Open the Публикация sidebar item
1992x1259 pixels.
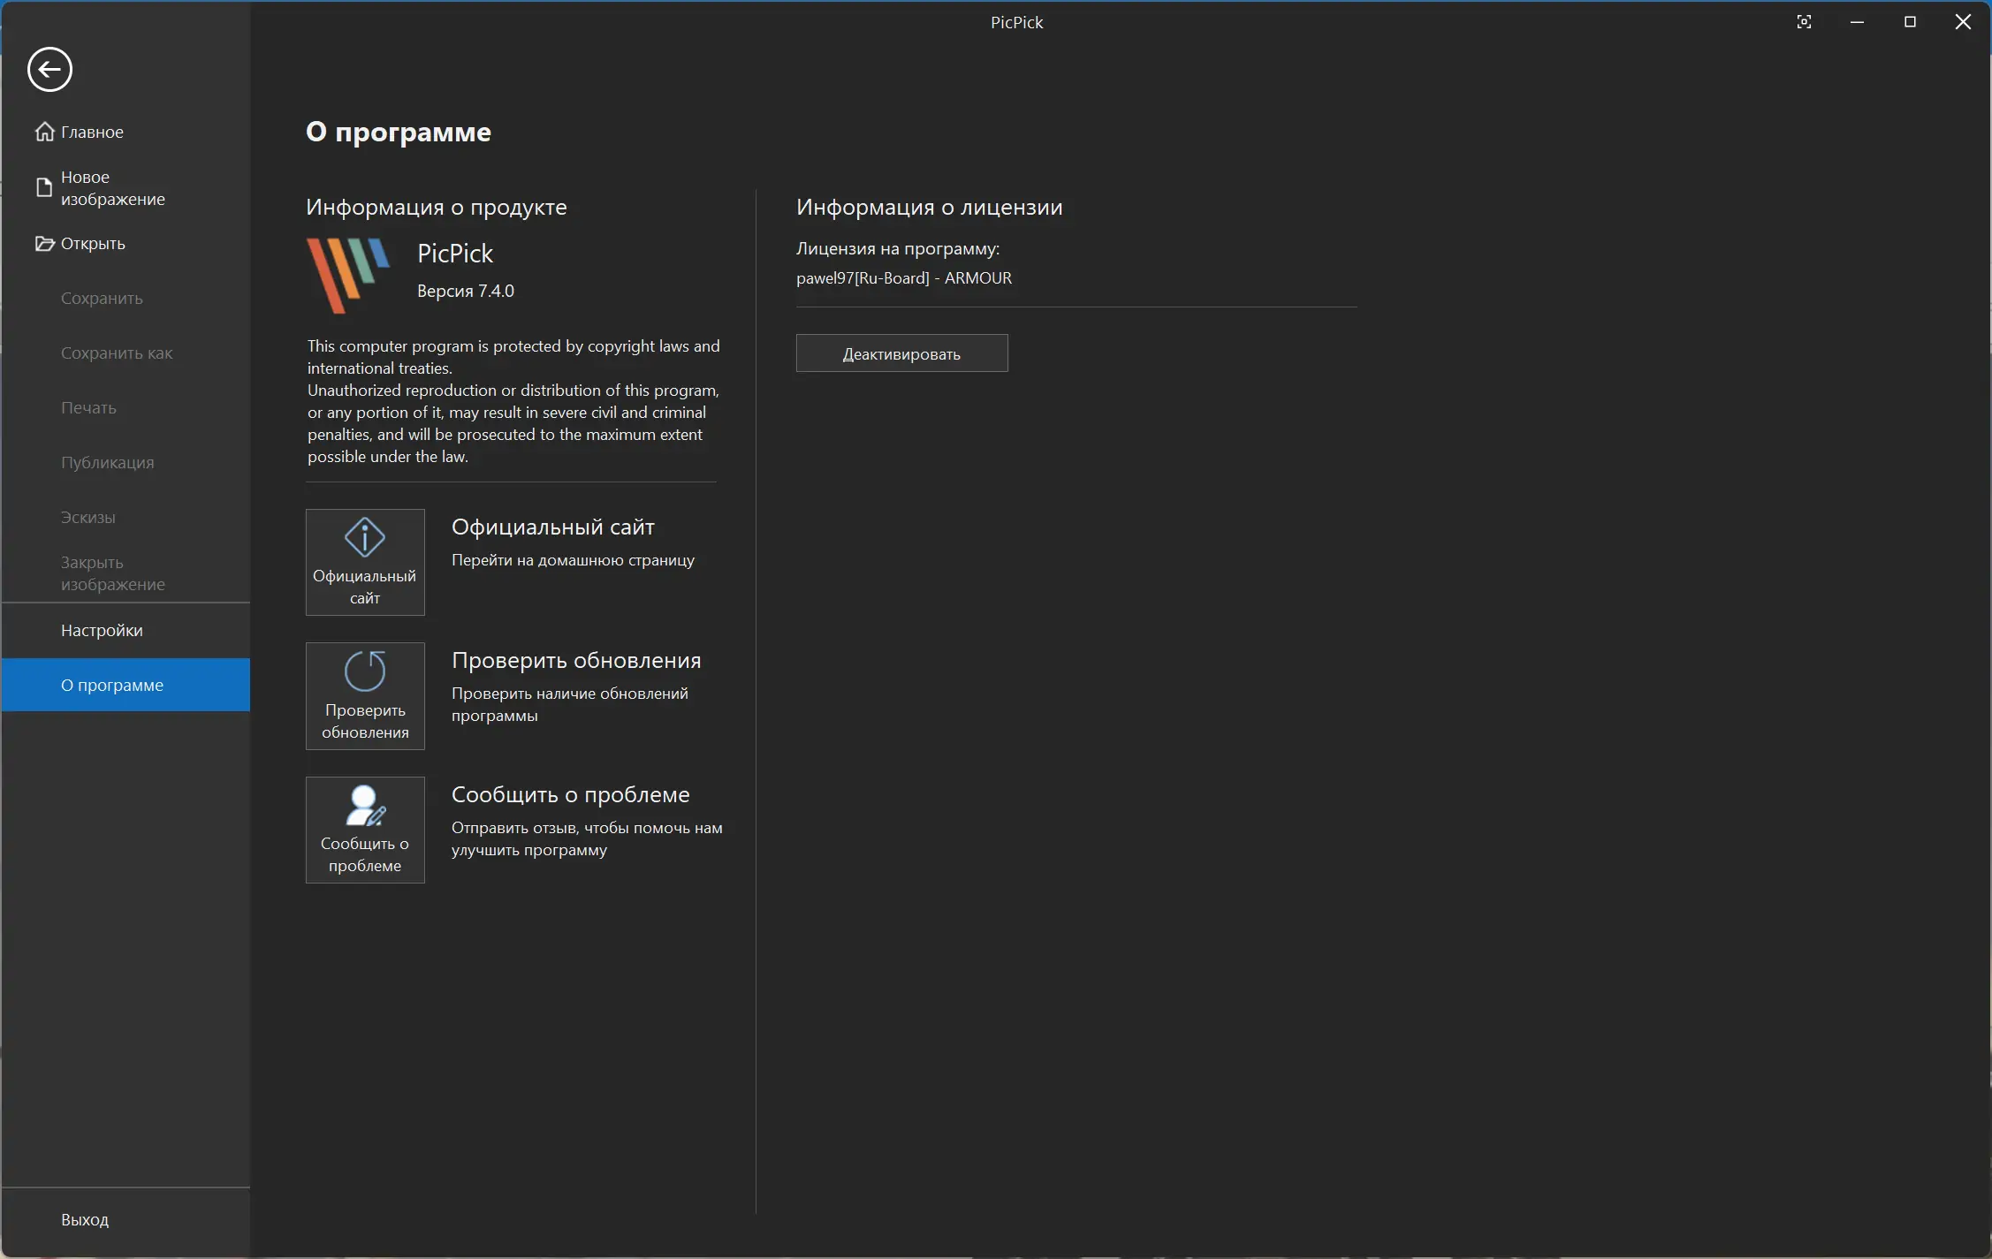(107, 463)
